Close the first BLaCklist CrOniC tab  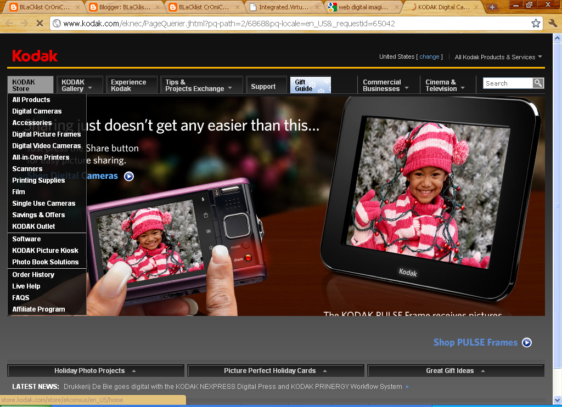click(78, 7)
